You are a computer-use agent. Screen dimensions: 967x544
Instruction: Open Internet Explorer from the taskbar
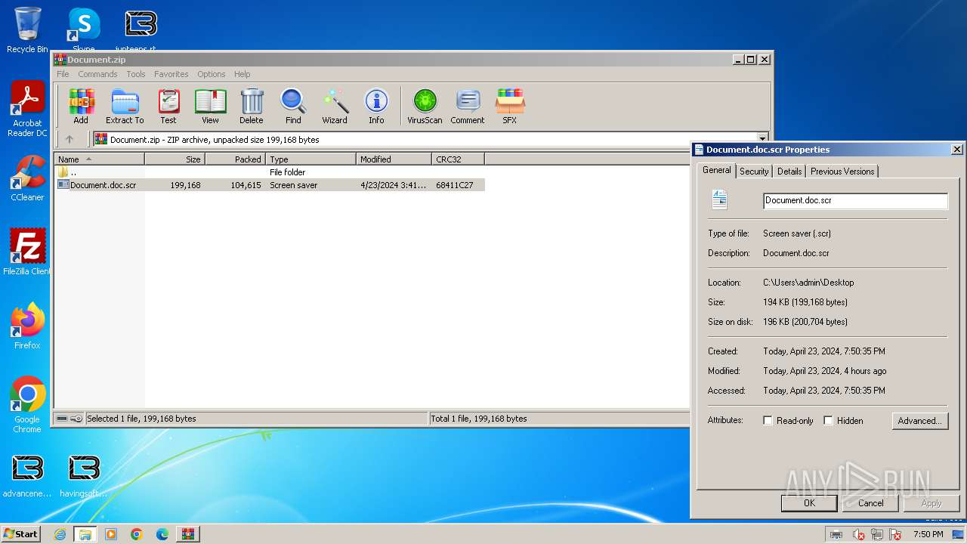click(x=60, y=534)
